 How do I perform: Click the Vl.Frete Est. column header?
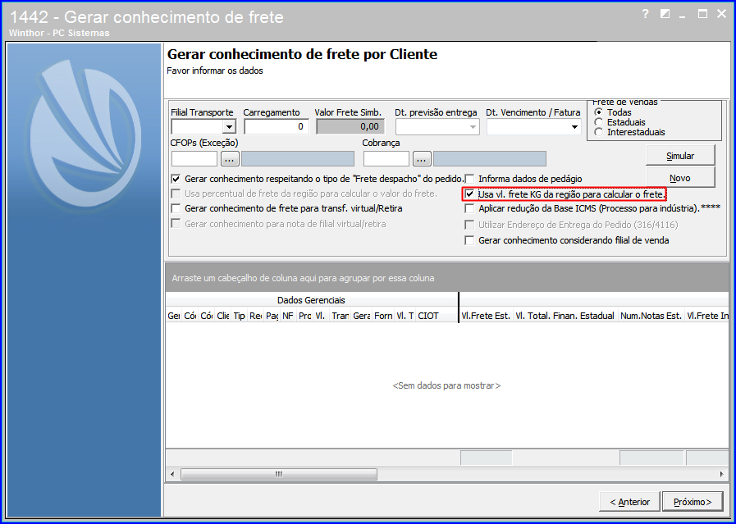click(486, 316)
